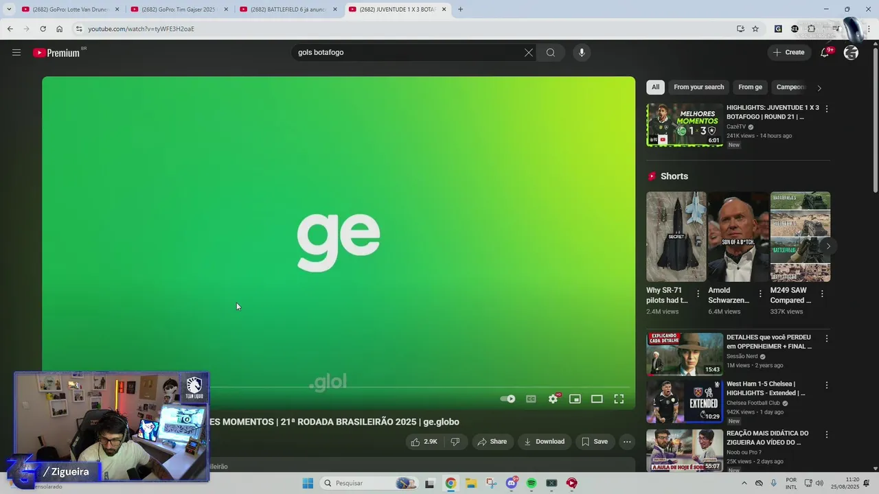Open Chrome home page button

pos(59,29)
